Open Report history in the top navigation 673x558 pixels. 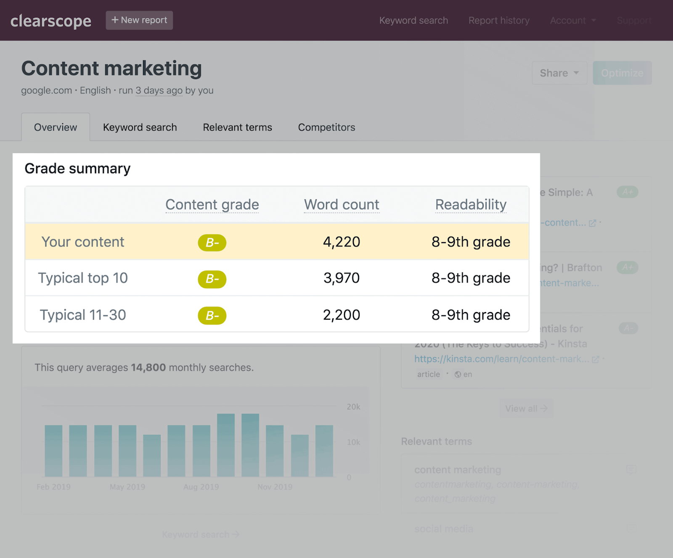point(499,21)
